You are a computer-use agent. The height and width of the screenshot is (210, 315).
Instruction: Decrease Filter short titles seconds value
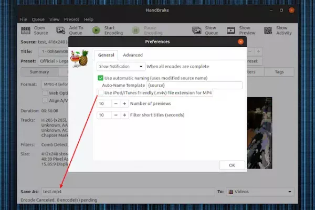115,115
